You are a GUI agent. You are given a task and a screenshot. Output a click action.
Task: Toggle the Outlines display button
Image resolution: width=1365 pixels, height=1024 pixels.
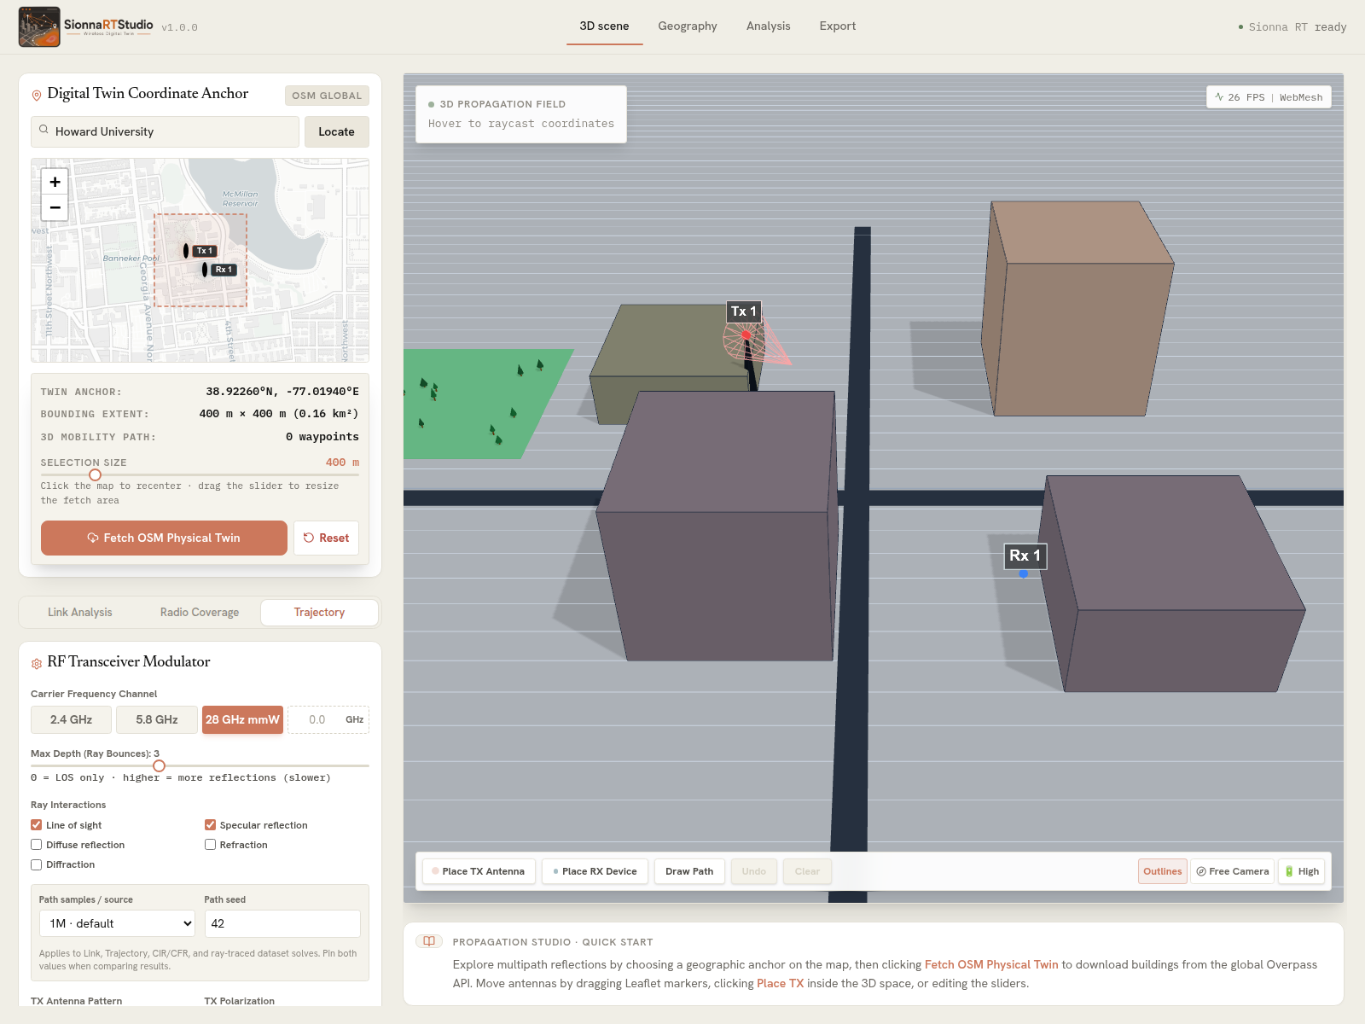click(1162, 871)
